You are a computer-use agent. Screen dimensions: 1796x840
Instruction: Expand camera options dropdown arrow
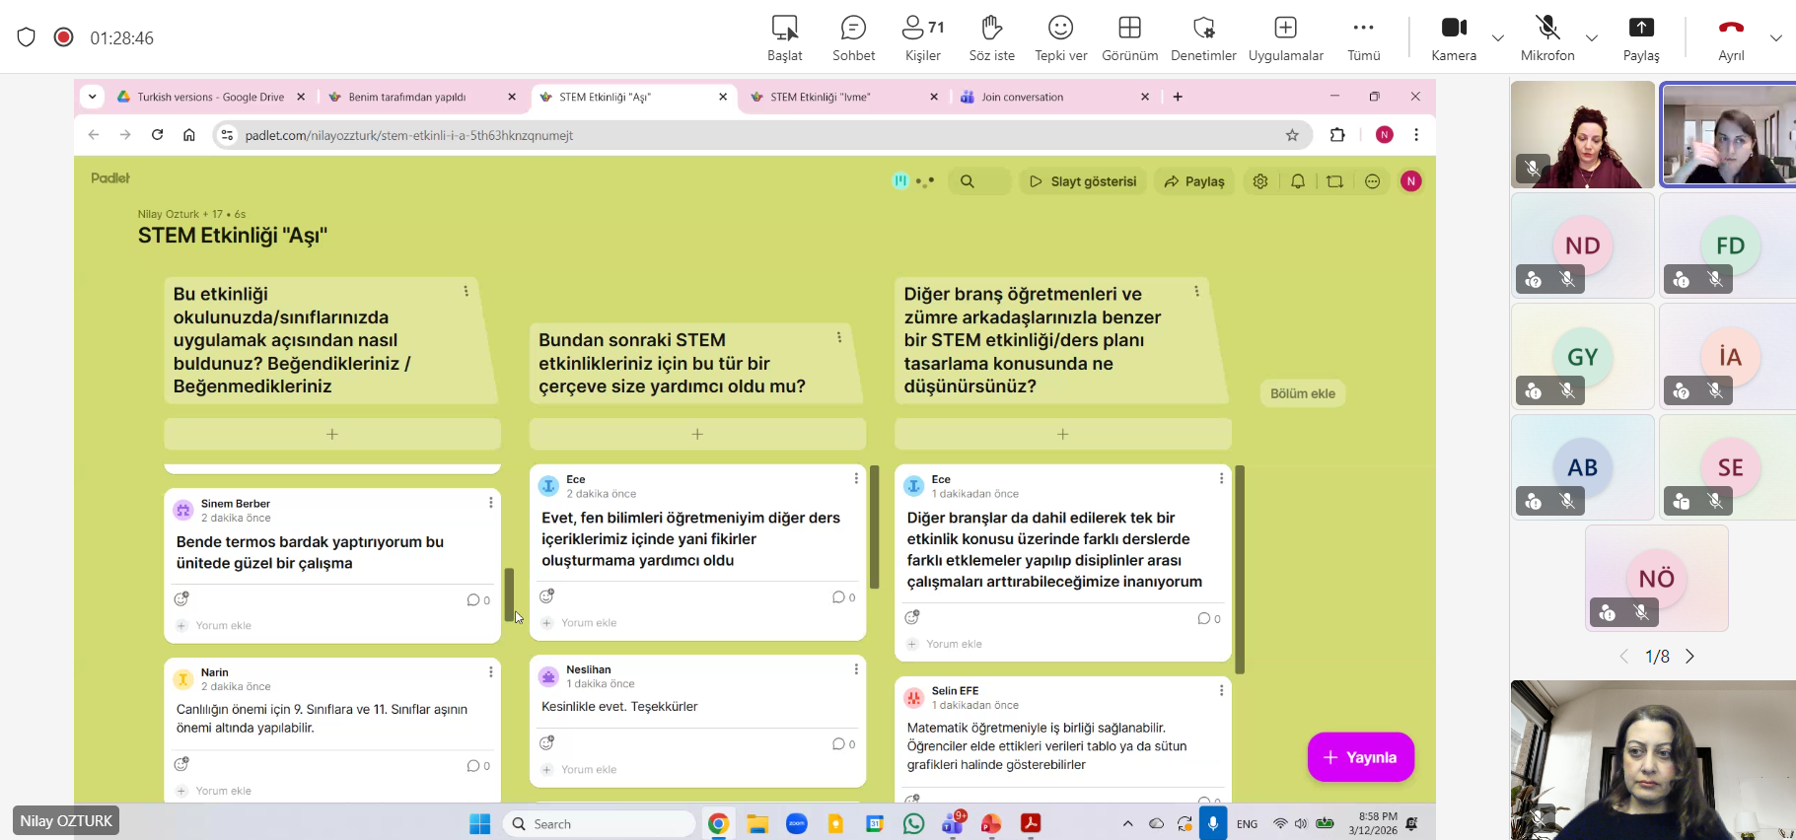(x=1498, y=38)
